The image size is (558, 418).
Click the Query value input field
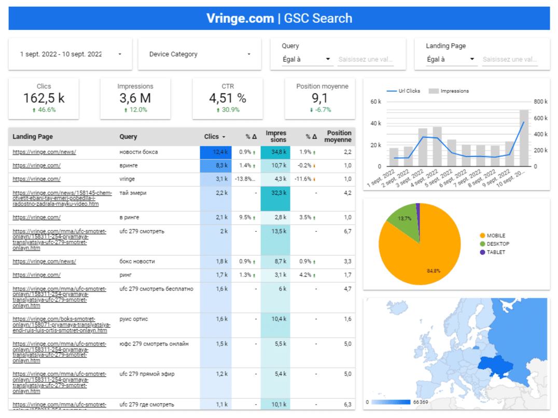pos(366,60)
